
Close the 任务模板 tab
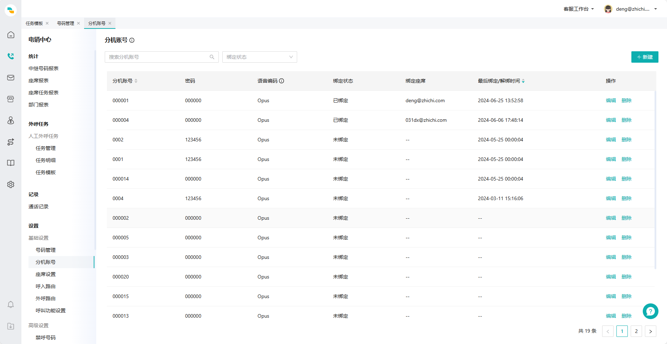[47, 23]
